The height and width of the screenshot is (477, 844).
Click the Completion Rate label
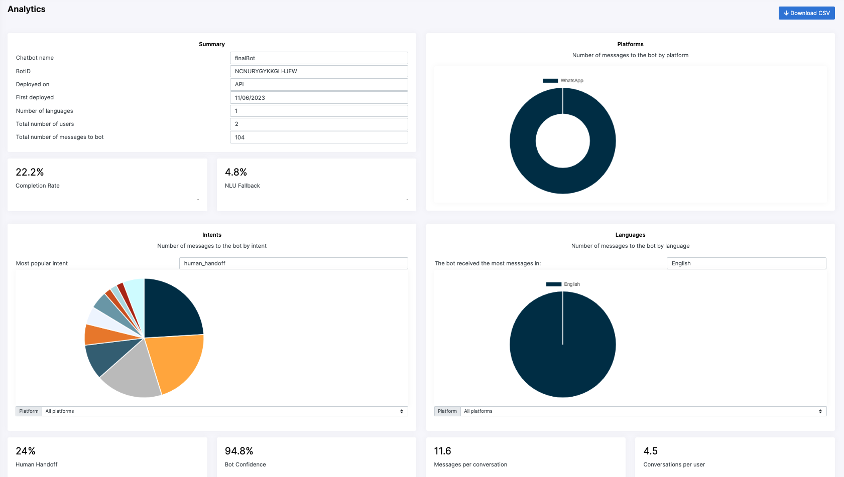click(x=38, y=186)
